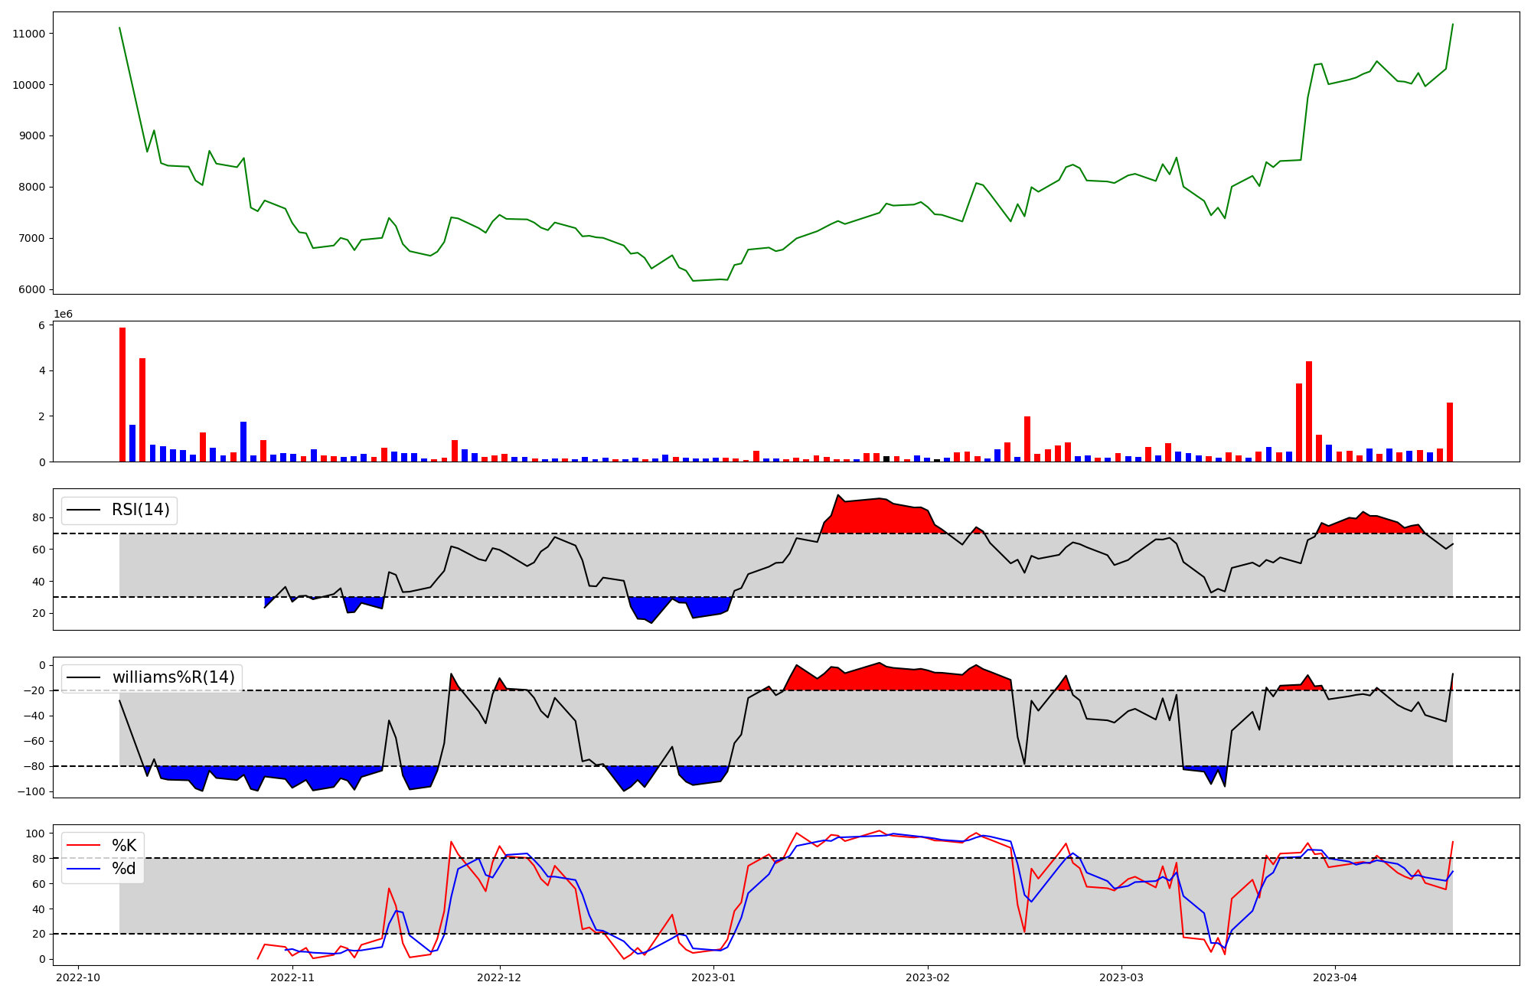Click the 1e6 exponent label on volume axis
The height and width of the screenshot is (995, 1531).
point(63,315)
